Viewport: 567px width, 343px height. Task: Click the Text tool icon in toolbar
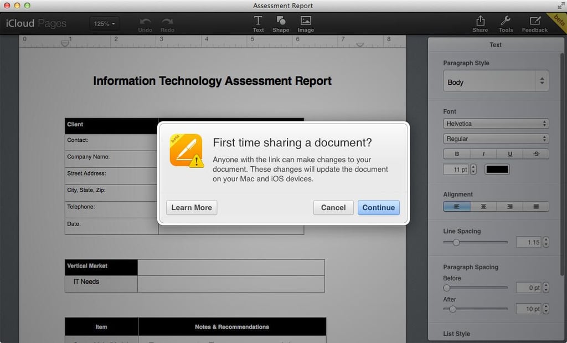(258, 21)
